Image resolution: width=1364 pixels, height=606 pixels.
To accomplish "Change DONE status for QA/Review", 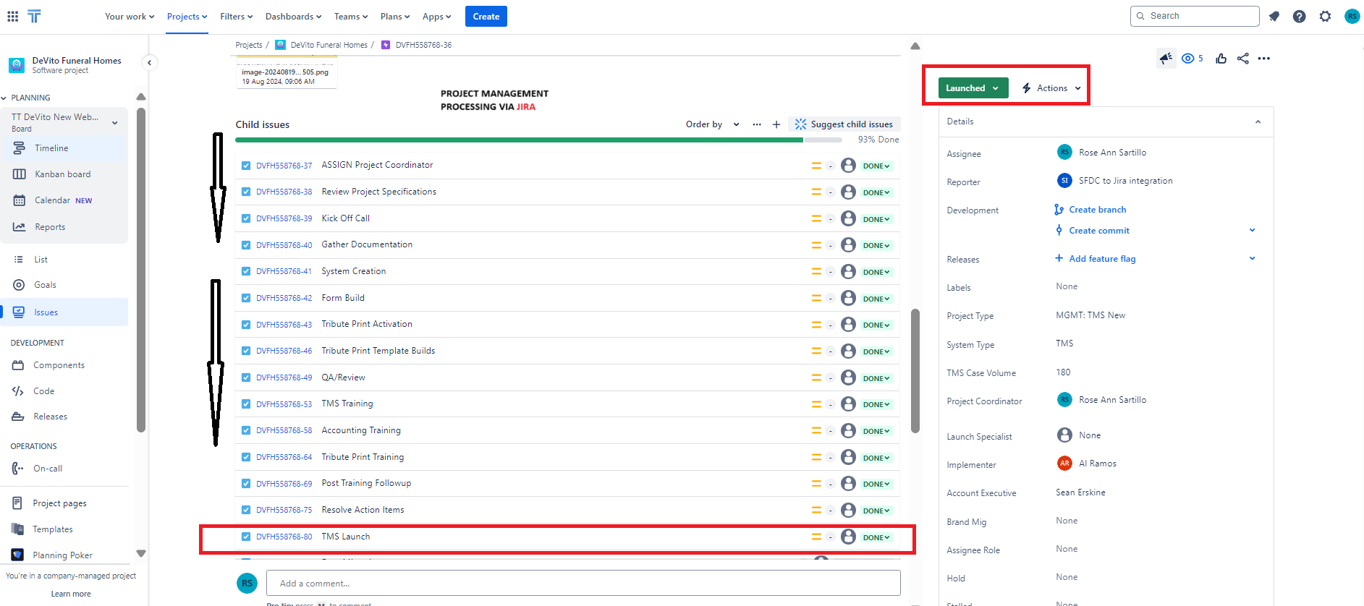I will coord(876,378).
